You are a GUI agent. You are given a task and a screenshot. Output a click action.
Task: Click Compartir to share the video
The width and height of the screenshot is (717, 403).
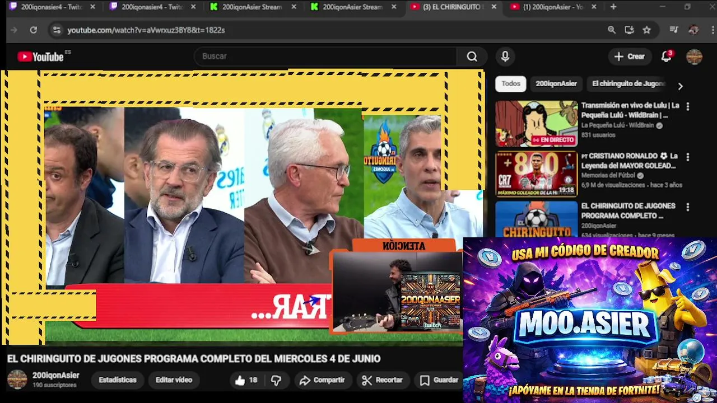(322, 380)
